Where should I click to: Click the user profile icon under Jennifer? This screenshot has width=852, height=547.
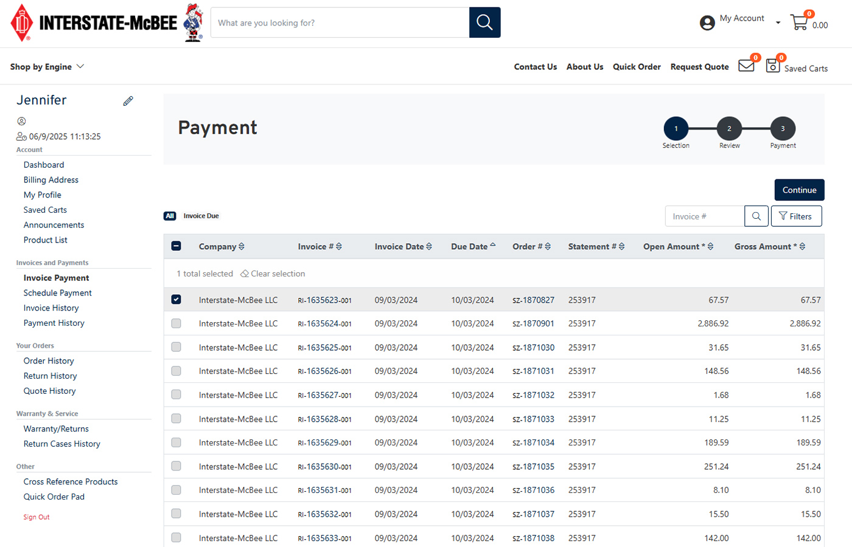tap(21, 122)
